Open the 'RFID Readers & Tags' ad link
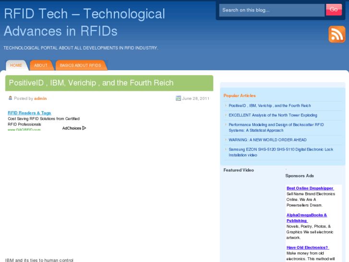349x262 pixels. pos(29,113)
